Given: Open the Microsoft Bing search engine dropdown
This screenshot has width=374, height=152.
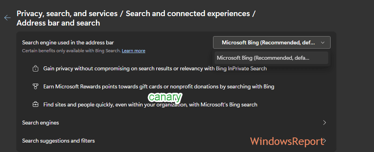Looking at the screenshot, I should coord(272,42).
